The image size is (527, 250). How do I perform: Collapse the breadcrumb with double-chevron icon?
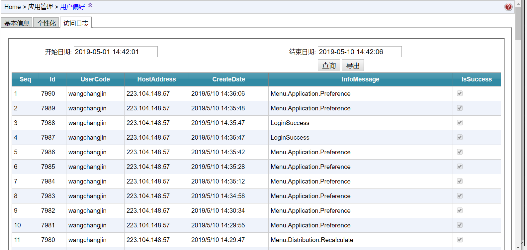90,5
